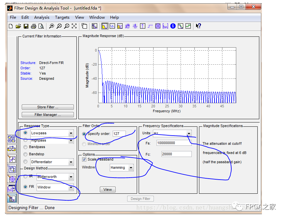
Task: Select the IIR design method radio
Action: click(x=26, y=177)
